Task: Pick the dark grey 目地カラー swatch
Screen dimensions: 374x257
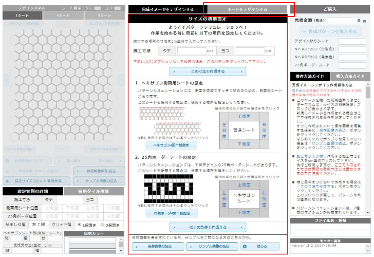Action: click(x=92, y=251)
